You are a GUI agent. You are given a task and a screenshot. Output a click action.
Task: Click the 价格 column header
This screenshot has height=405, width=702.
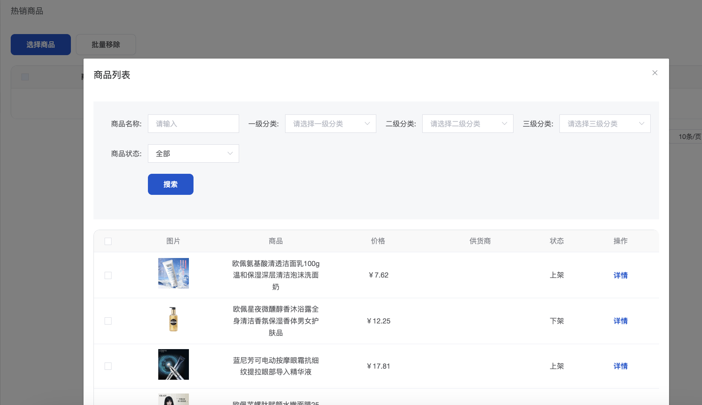coord(378,241)
